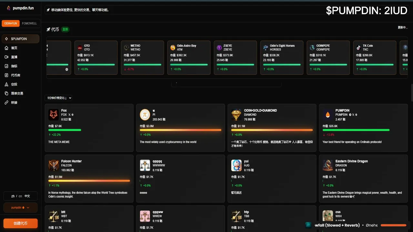The width and height of the screenshot is (413, 232).
Task: Click the OTO token avatar in carousel
Action: pos(80,48)
